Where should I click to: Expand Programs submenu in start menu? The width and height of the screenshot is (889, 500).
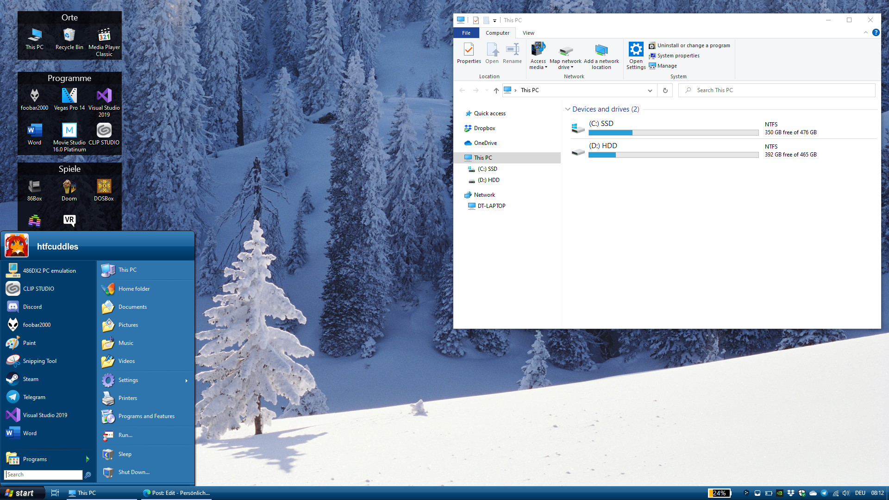tap(49, 459)
